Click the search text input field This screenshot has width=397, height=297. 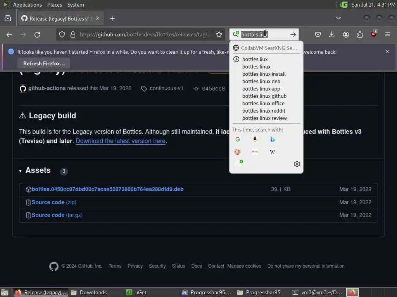(x=264, y=34)
